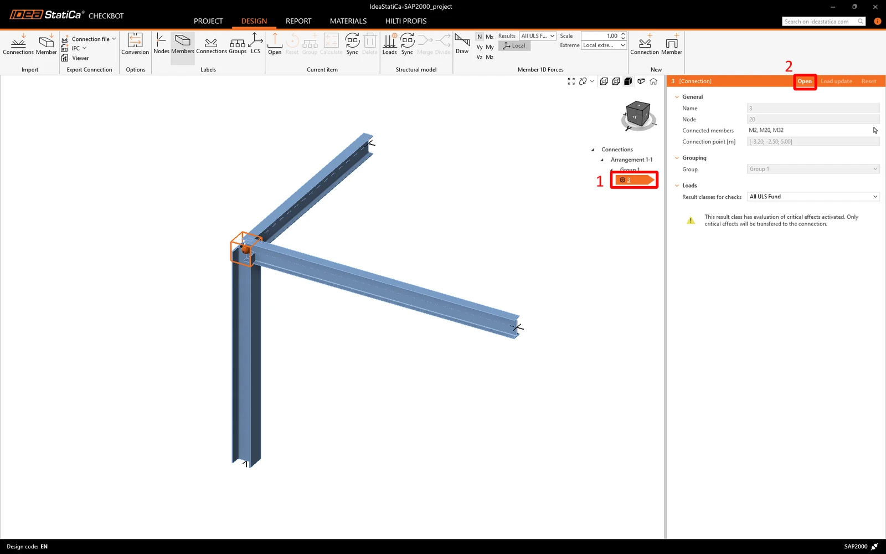Screen dimensions: 886x554
Task: Click Reset in connection panel header
Action: point(868,81)
